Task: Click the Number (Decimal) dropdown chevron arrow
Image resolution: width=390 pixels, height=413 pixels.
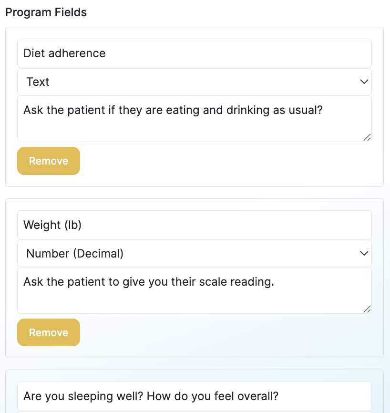Action: click(x=364, y=253)
